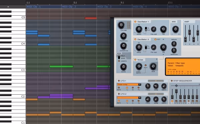Select the MIDI Clip 3 header
Image resolution: width=200 pixels, height=124 pixels.
[114, 7]
